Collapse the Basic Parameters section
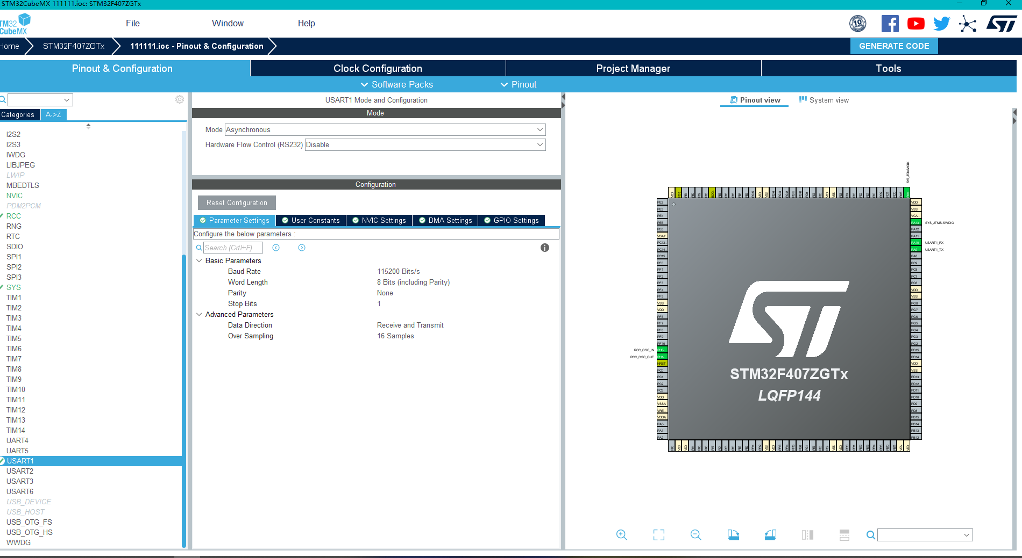Screen dimensions: 1022x558 click(x=200, y=260)
